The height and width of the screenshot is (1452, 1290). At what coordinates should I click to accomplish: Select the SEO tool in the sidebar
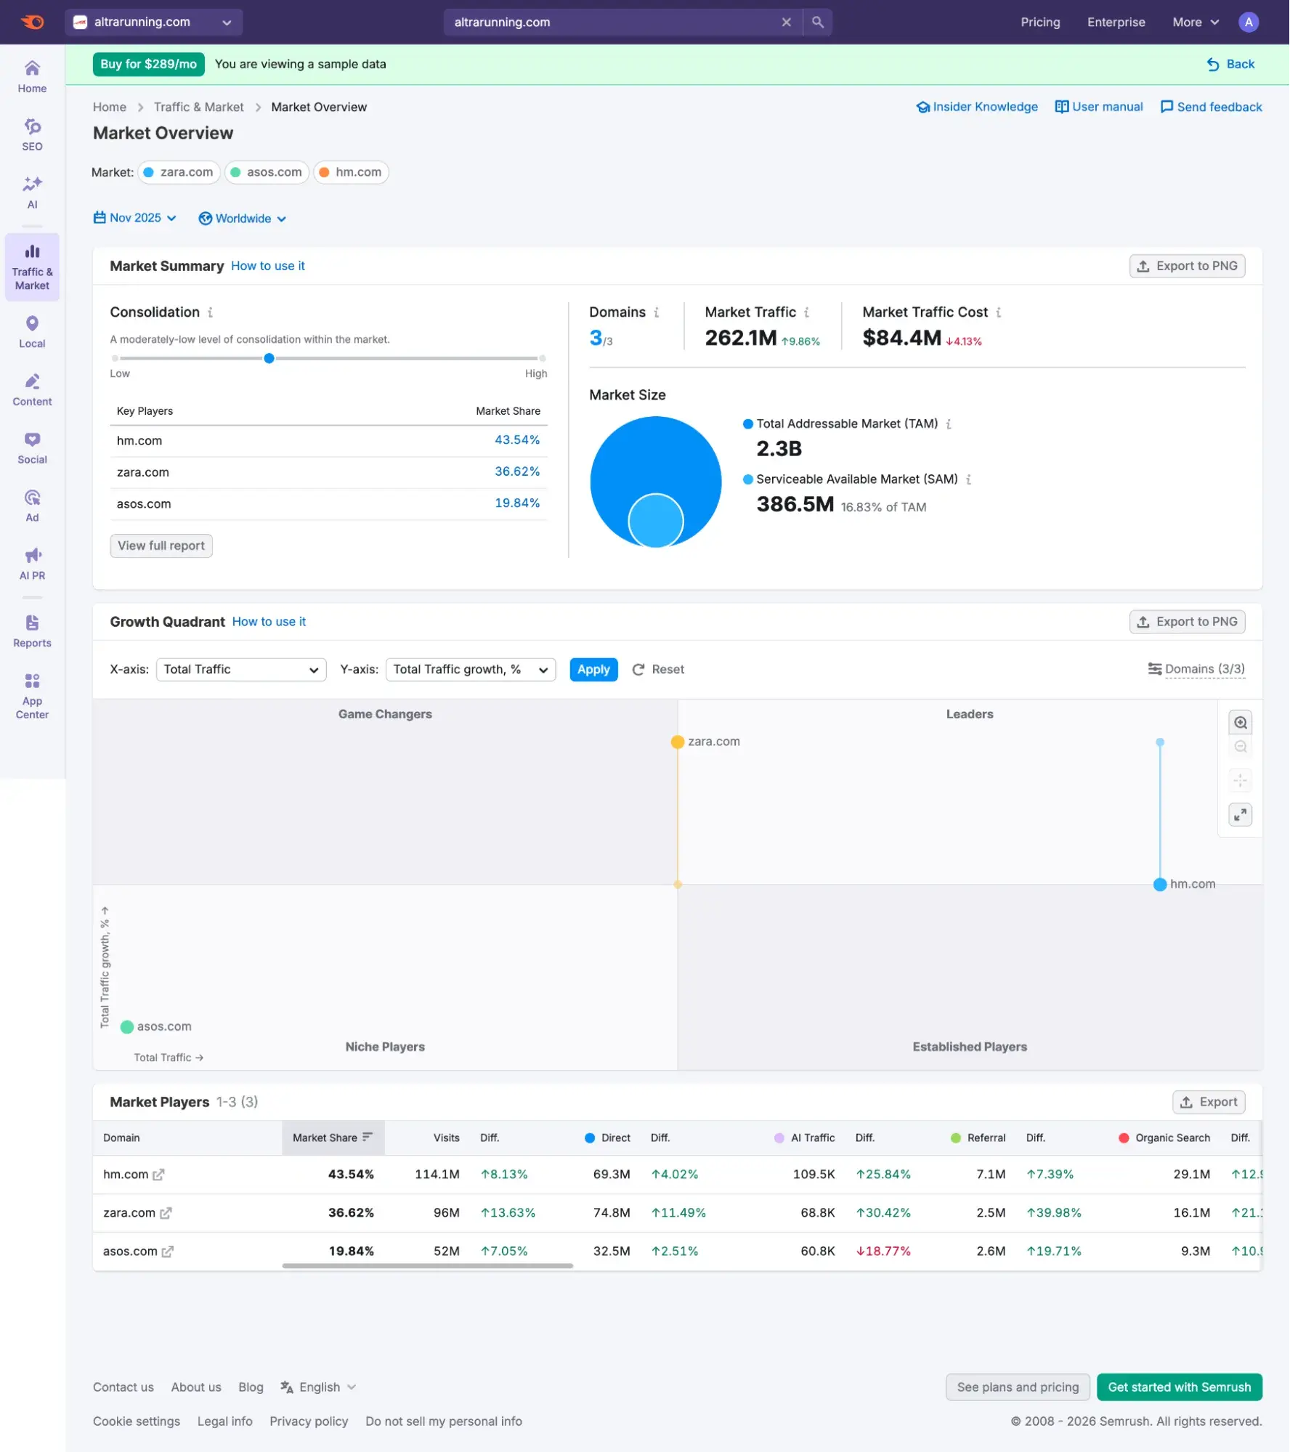tap(32, 133)
